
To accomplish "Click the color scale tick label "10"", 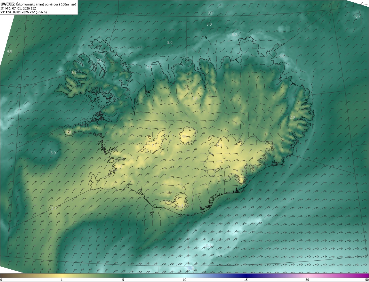I will 184,280.
